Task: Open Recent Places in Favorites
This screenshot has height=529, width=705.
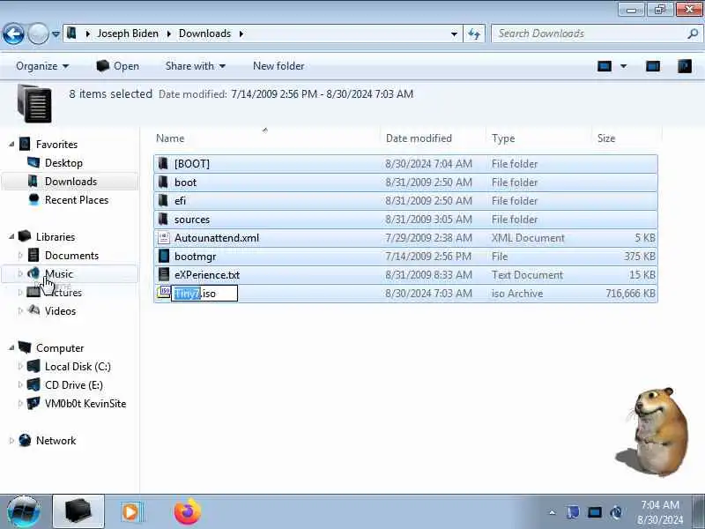Action: click(x=77, y=200)
